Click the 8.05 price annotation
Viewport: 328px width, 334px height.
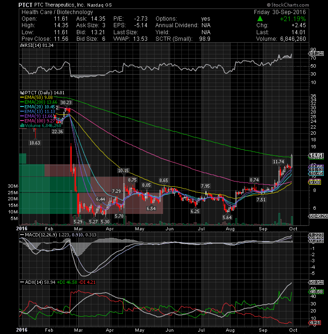146,185
